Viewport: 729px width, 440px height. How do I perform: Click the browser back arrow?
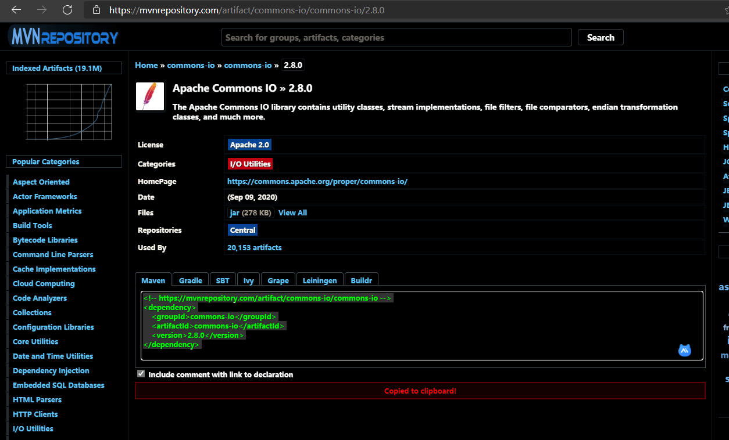(16, 10)
